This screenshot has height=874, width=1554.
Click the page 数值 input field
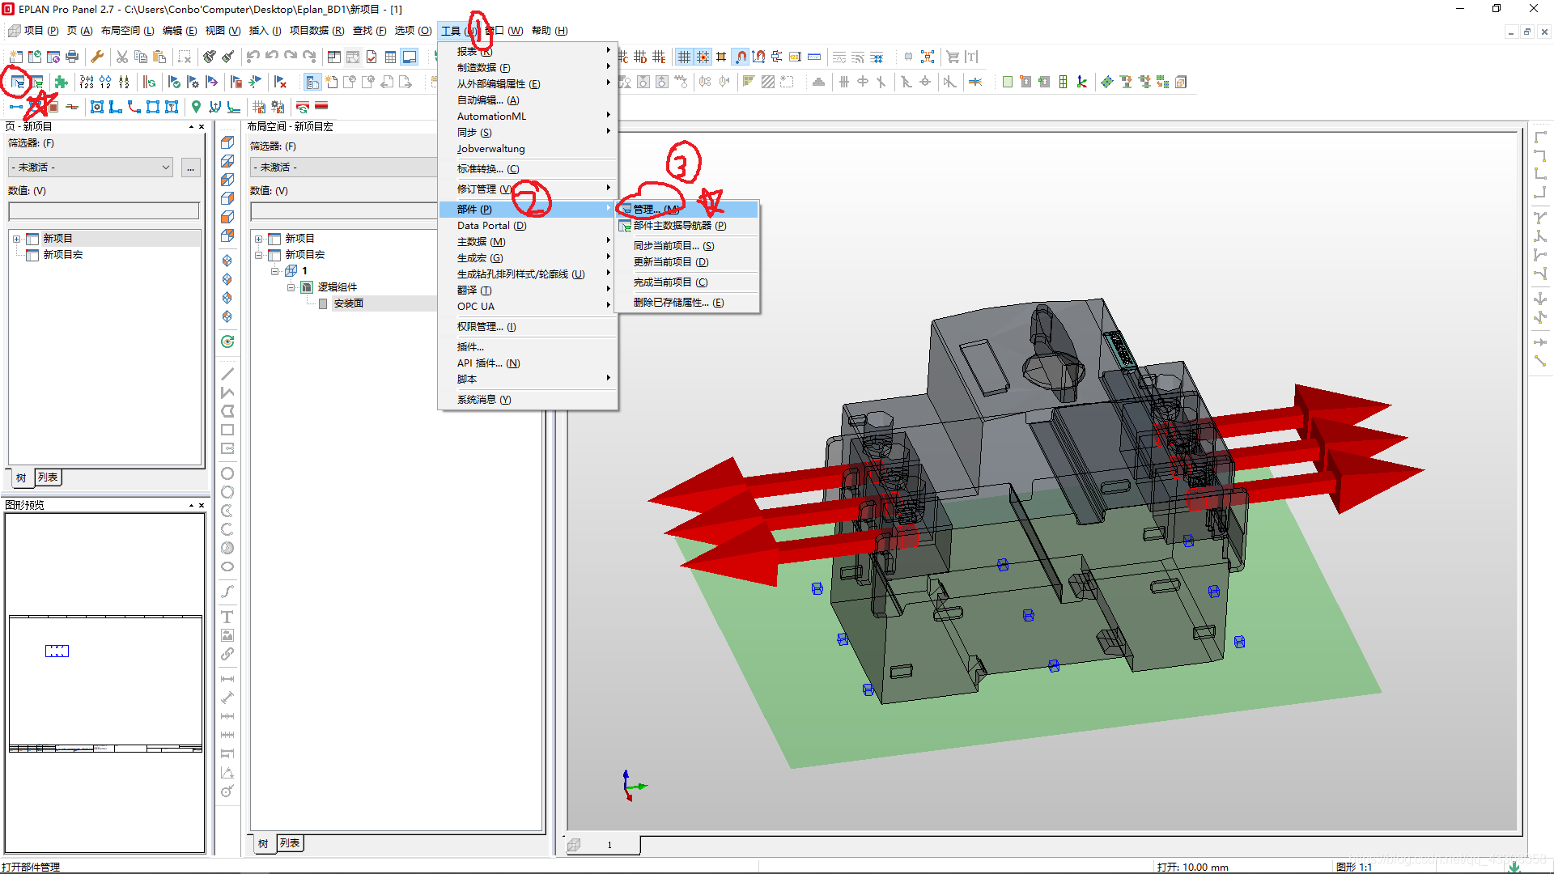coord(104,211)
